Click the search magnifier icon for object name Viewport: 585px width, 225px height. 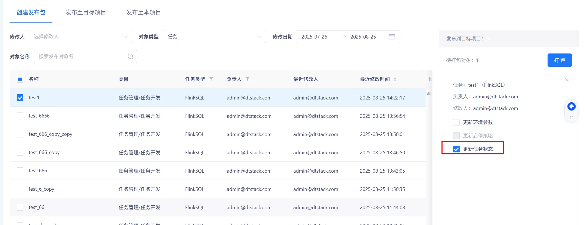(130, 57)
